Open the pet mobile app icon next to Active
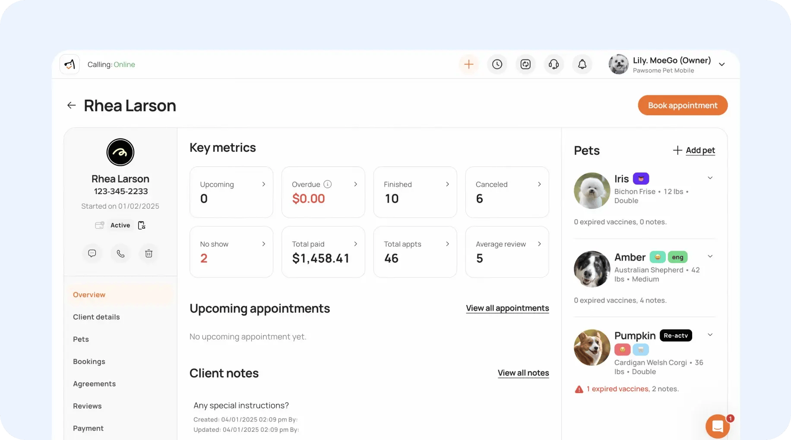Image resolution: width=791 pixels, height=440 pixels. point(141,225)
